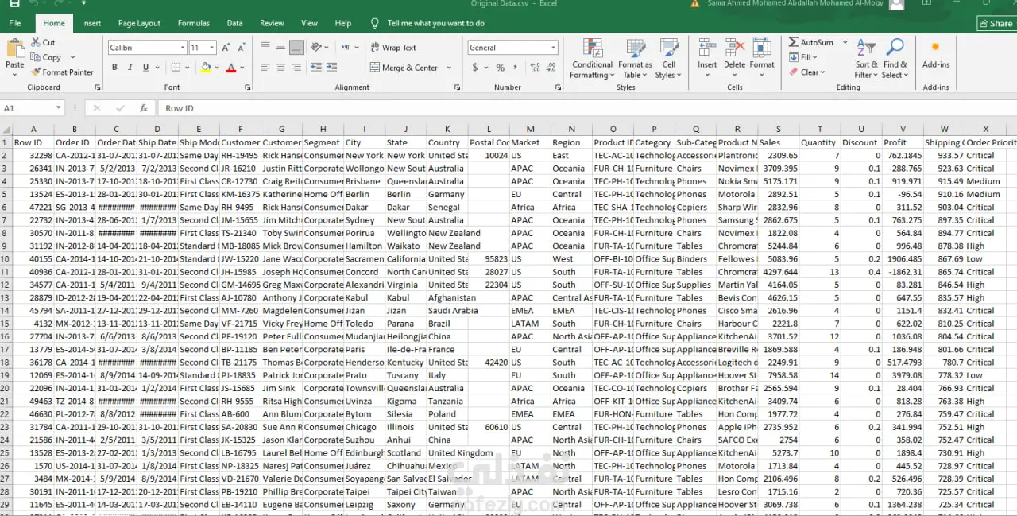Click the Delete cells icon
This screenshot has height=516, width=1017.
pyautogui.click(x=735, y=48)
